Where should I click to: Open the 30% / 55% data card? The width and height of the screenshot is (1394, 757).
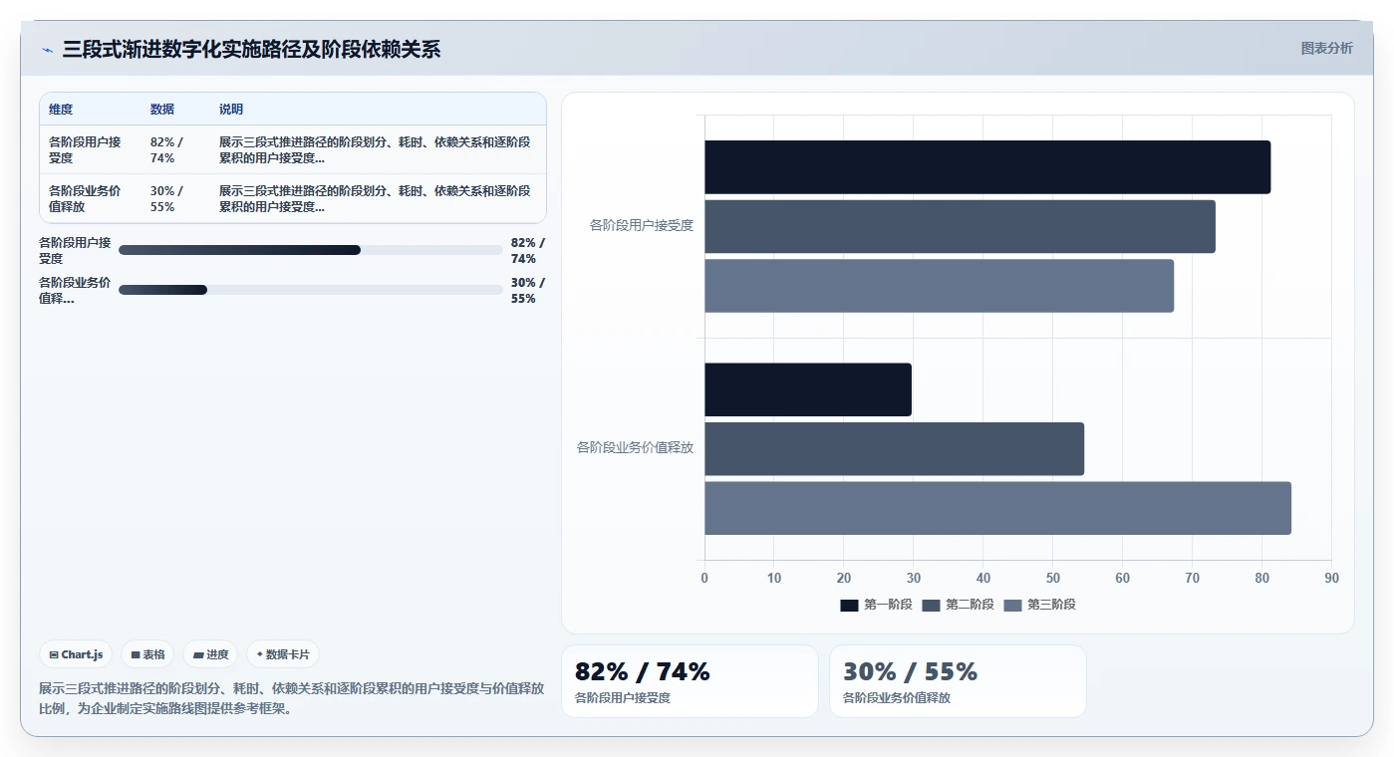point(958,681)
